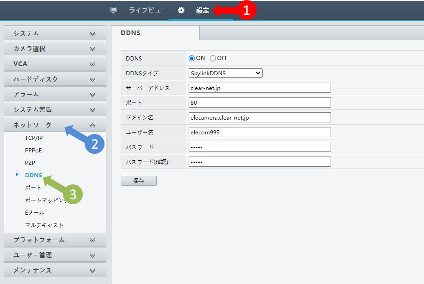Viewport: 424px width, 284px height.
Task: Open the DDNSタイプ dropdown
Action: 226,73
